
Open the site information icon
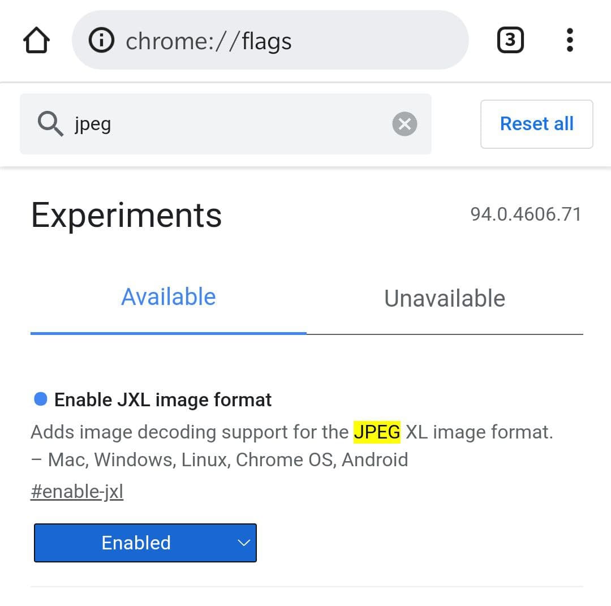(x=102, y=41)
